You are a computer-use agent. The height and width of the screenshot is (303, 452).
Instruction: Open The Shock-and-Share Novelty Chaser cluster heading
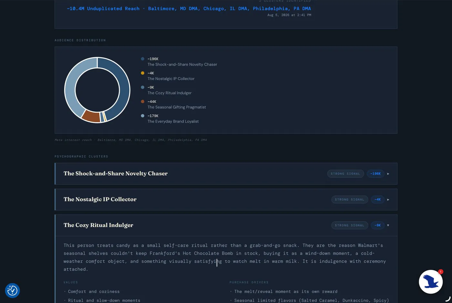(x=116, y=173)
